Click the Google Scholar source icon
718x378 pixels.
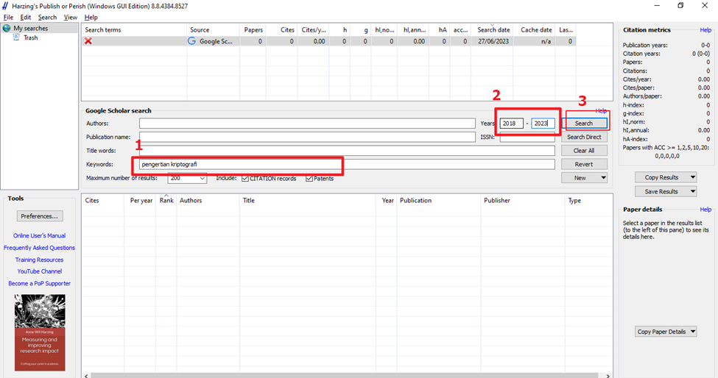point(192,41)
